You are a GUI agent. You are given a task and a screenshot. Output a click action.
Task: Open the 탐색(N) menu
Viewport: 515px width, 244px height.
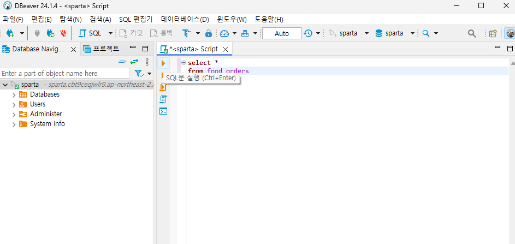coord(70,19)
